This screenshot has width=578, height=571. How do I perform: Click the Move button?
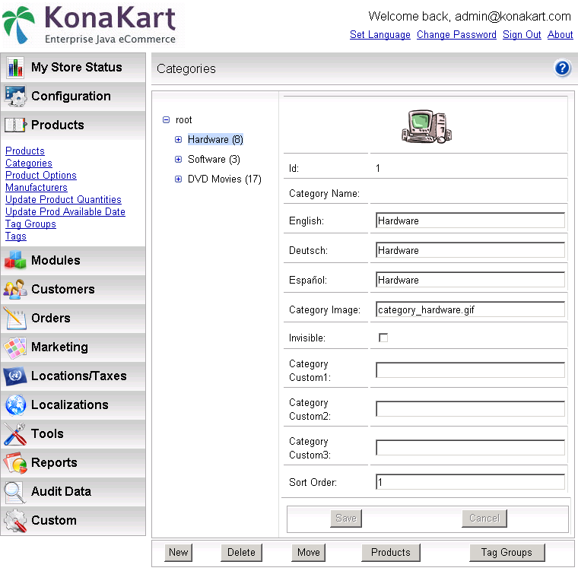coord(309,552)
